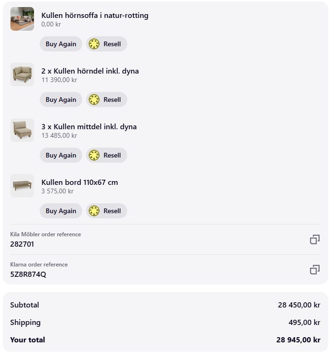Click the Kullen bord 110x67 cm title
The image size is (331, 357).
[x=79, y=183]
